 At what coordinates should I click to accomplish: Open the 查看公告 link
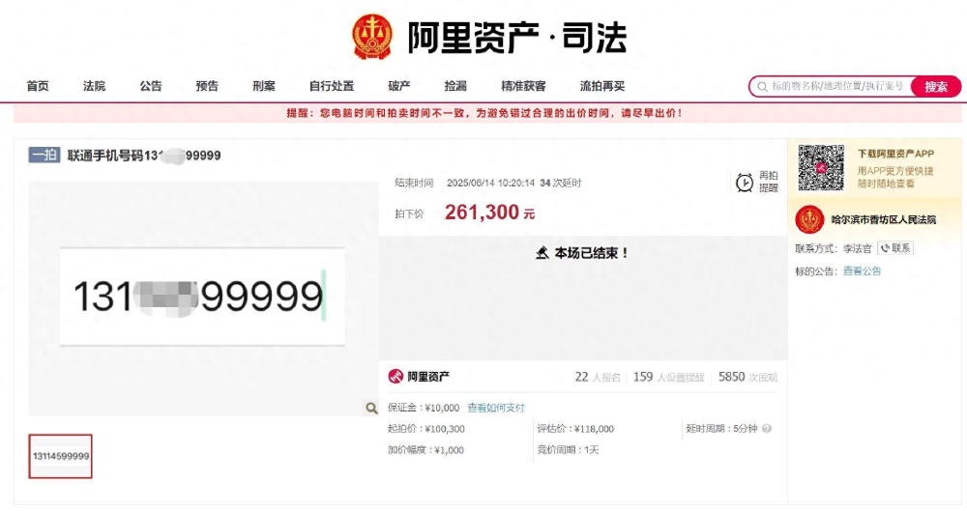click(863, 270)
